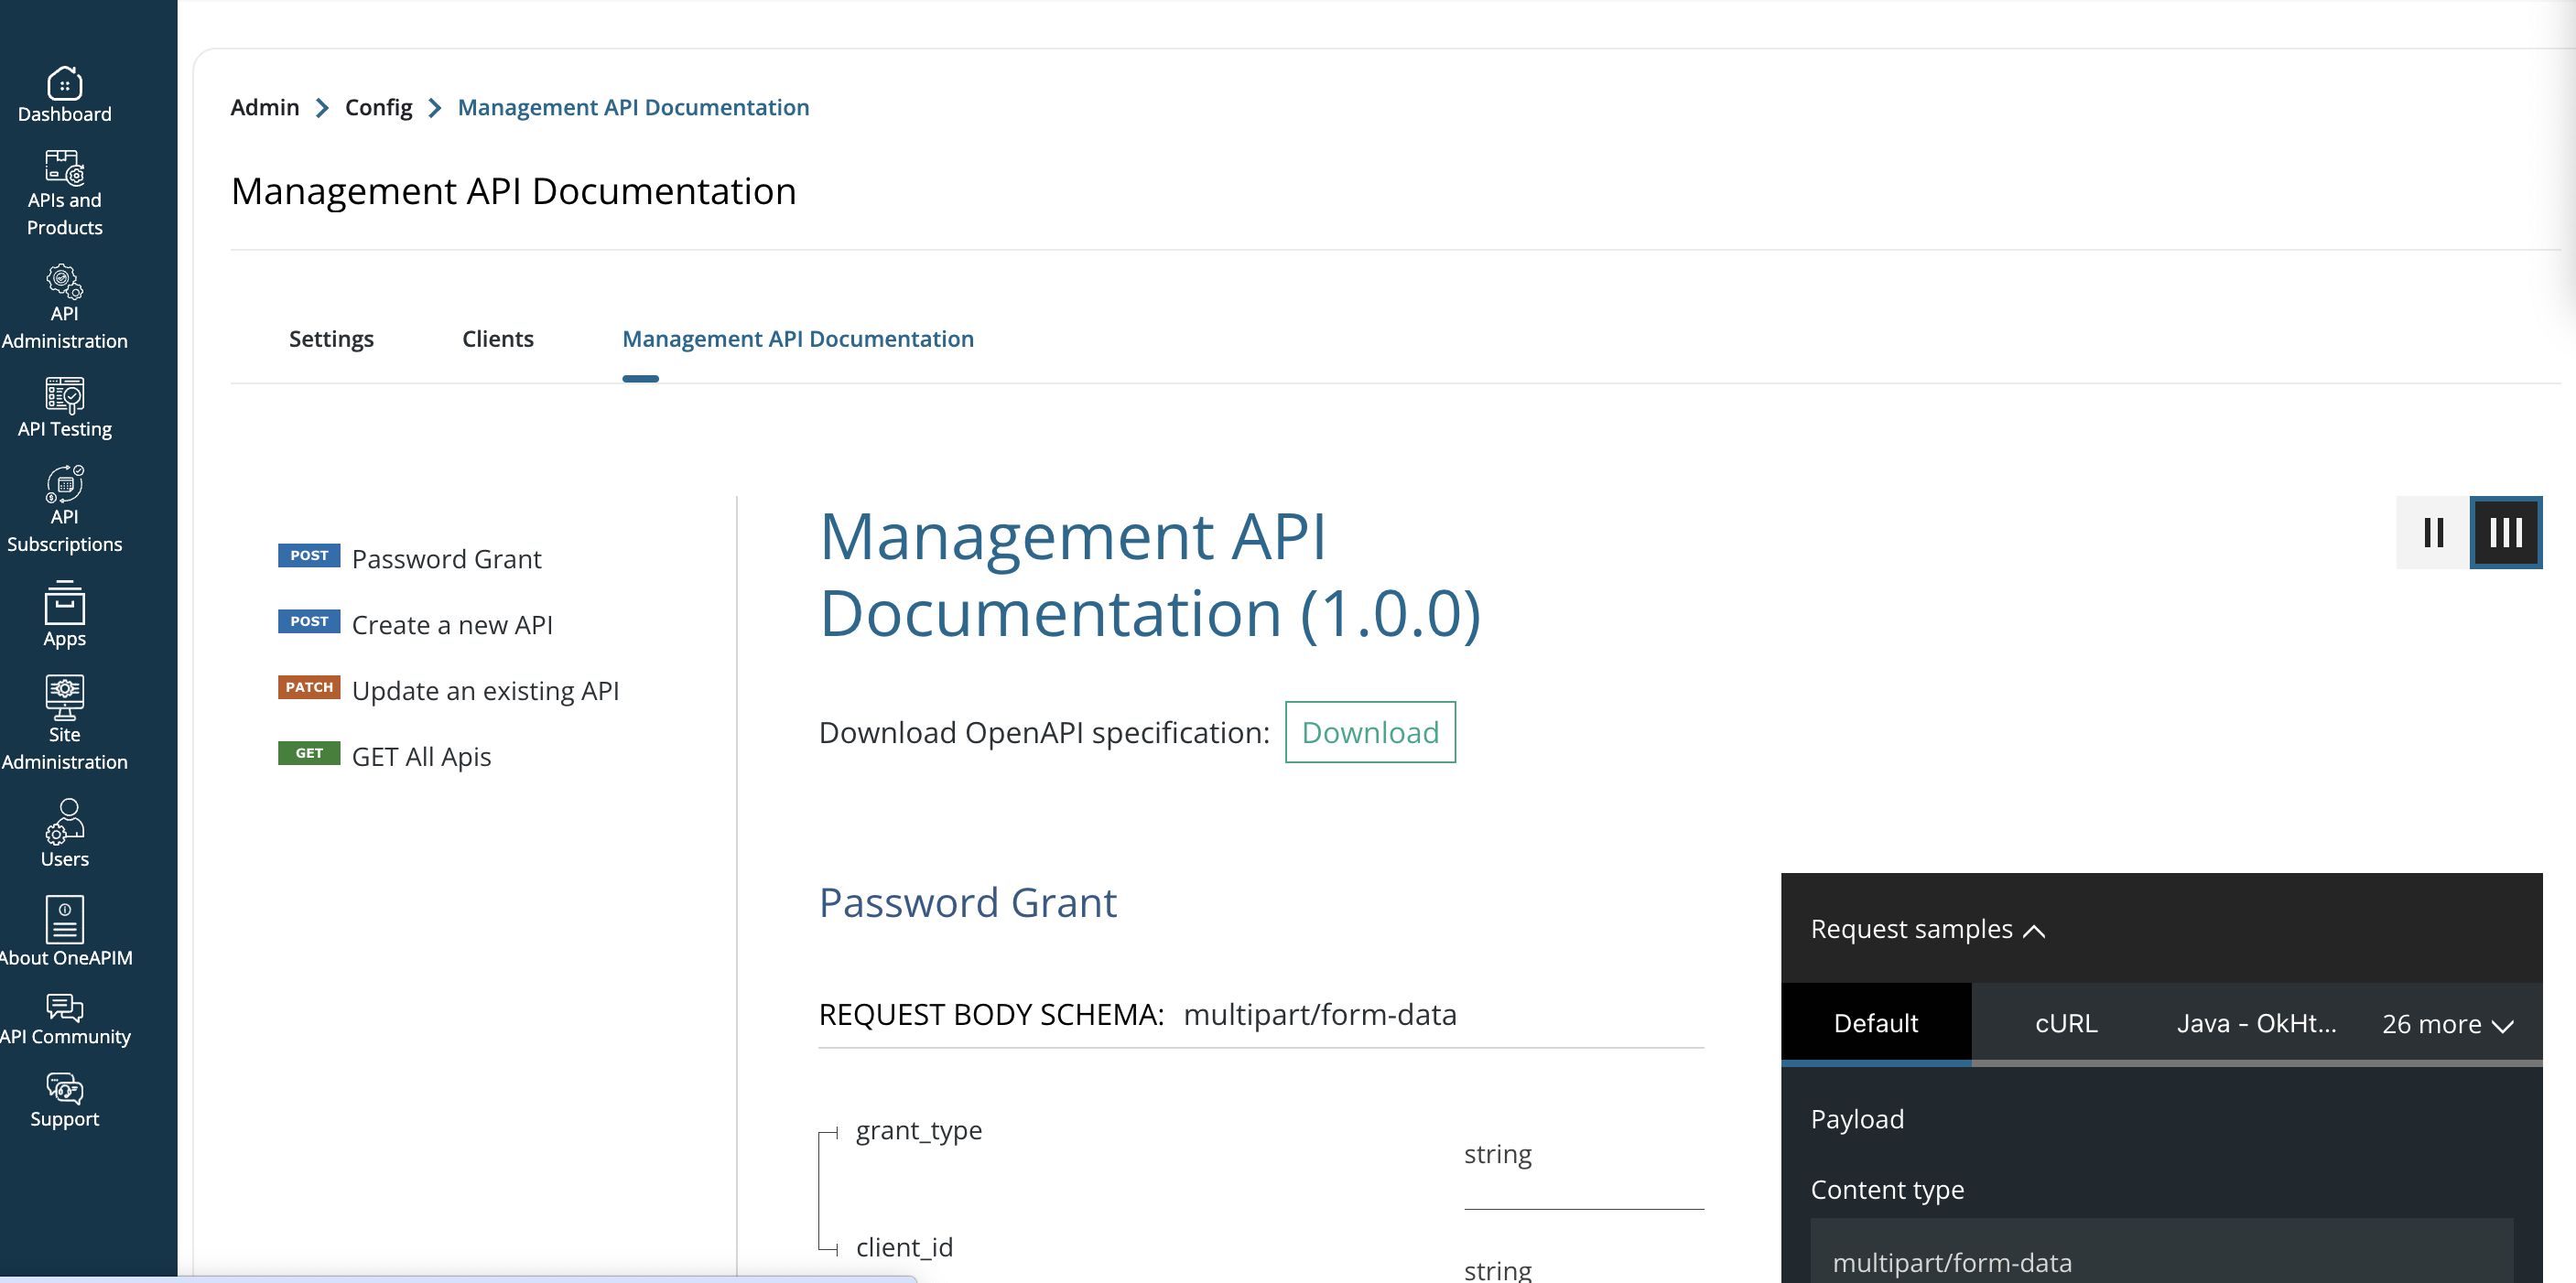Go to Config breadcrumb
The image size is (2576, 1283).
378,107
